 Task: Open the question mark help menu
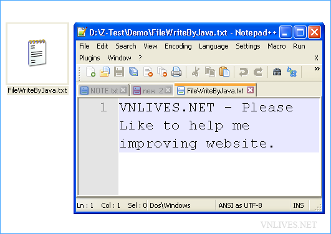[x=140, y=58]
